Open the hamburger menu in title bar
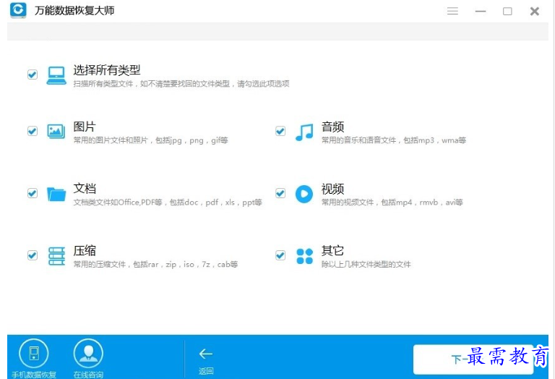The width and height of the screenshot is (555, 379). coord(452,12)
